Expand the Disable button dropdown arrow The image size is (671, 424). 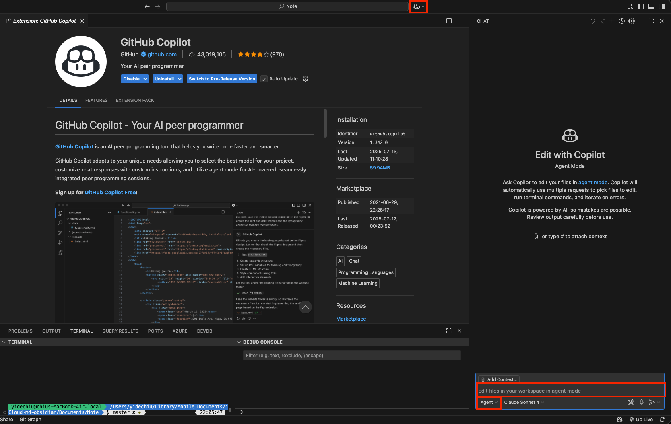[x=145, y=79]
